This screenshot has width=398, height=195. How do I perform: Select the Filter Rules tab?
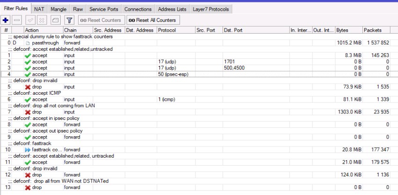(x=16, y=8)
